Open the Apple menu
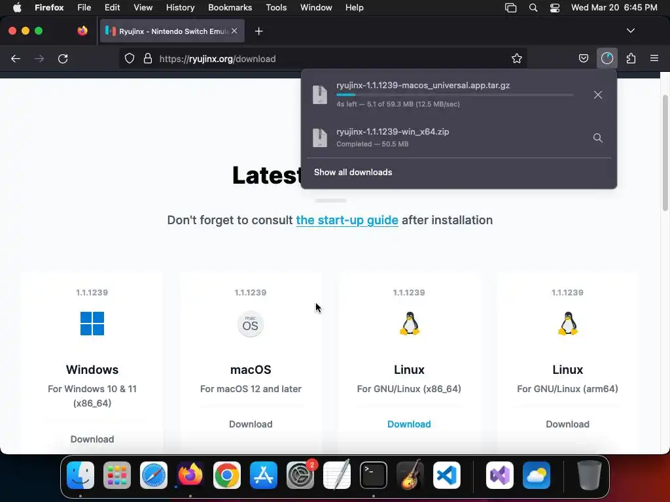This screenshot has width=670, height=502. pos(16,8)
